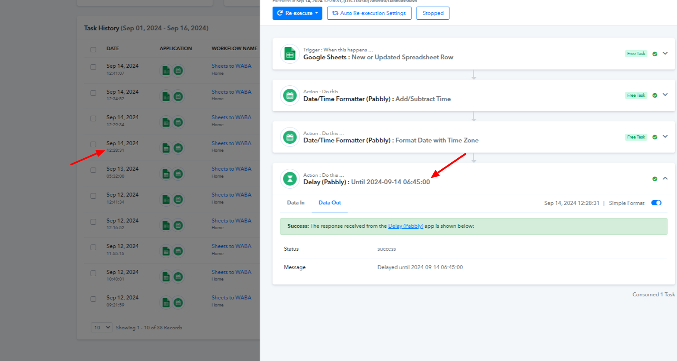Click the Add/Subtract Time step calendar icon
Image resolution: width=677 pixels, height=361 pixels.
click(x=290, y=95)
